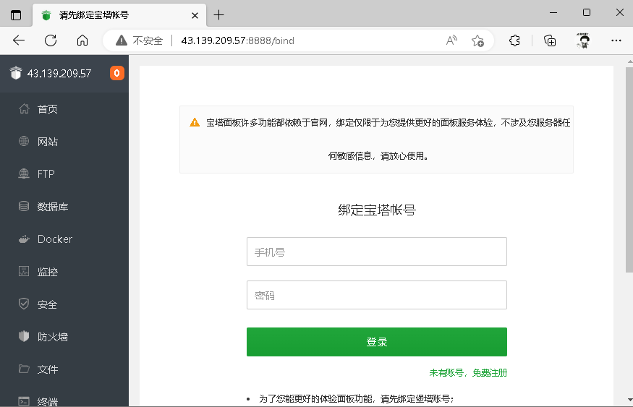
Task: Open the 防火墙 sidebar menu
Action: [64, 337]
